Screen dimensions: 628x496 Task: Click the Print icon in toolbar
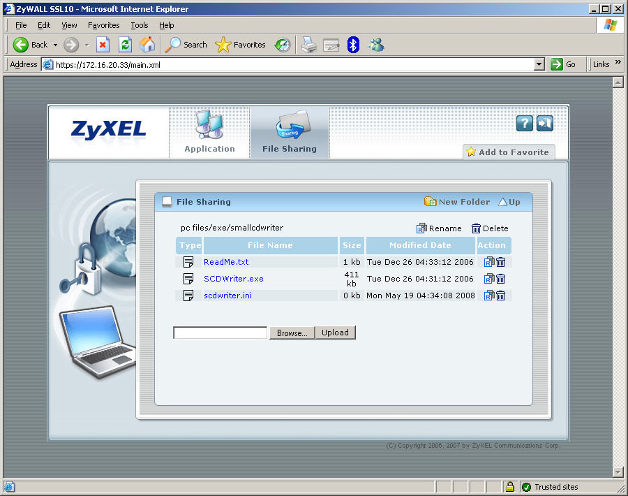(x=309, y=45)
